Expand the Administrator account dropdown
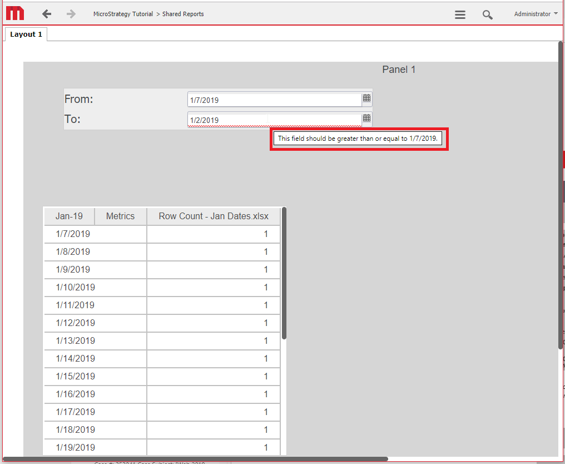Viewport: 565px width, 464px height. tap(536, 14)
